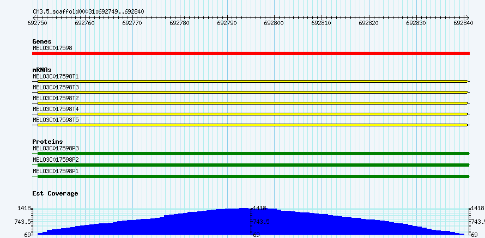
Task: Click the CM3.5_scaffold00031 region title
Action: (88, 11)
